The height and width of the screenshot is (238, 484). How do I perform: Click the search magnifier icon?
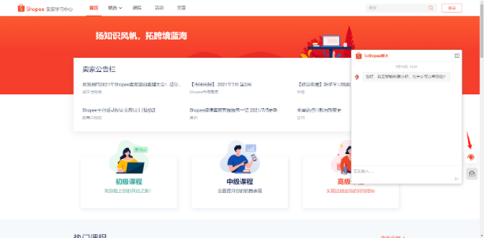tap(431, 8)
